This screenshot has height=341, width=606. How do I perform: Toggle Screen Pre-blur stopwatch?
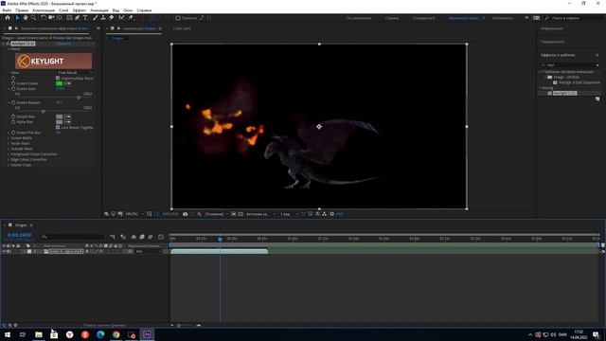[13, 133]
